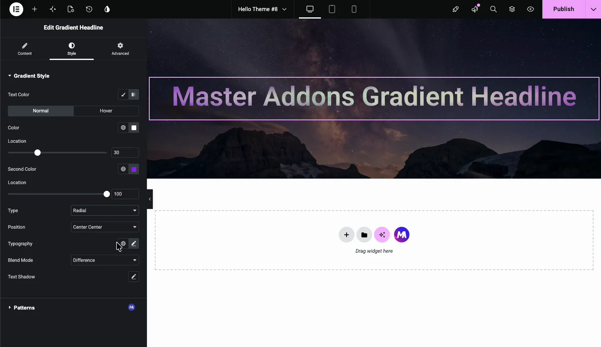Open Page Settings document icon

[71, 9]
